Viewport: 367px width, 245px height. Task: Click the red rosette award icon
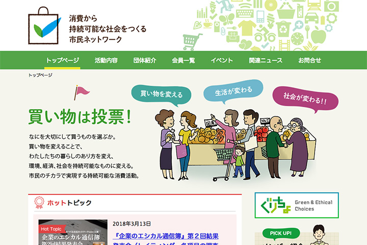[x=39, y=203]
